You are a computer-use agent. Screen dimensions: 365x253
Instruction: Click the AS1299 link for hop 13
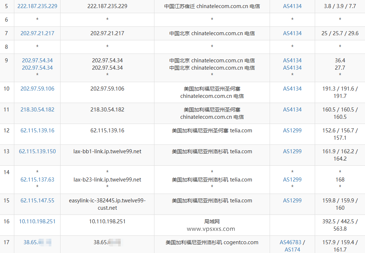click(x=292, y=151)
